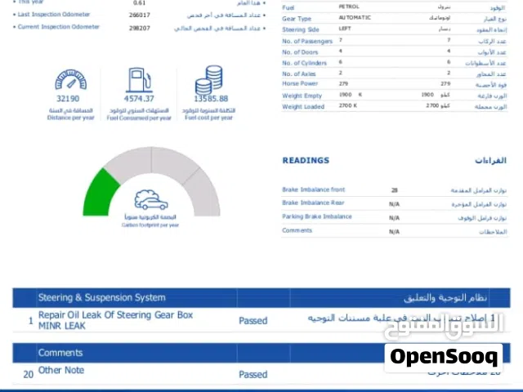The width and height of the screenshot is (523, 392).
Task: Click the Brake Imbalance front value 28
Action: pos(394,190)
